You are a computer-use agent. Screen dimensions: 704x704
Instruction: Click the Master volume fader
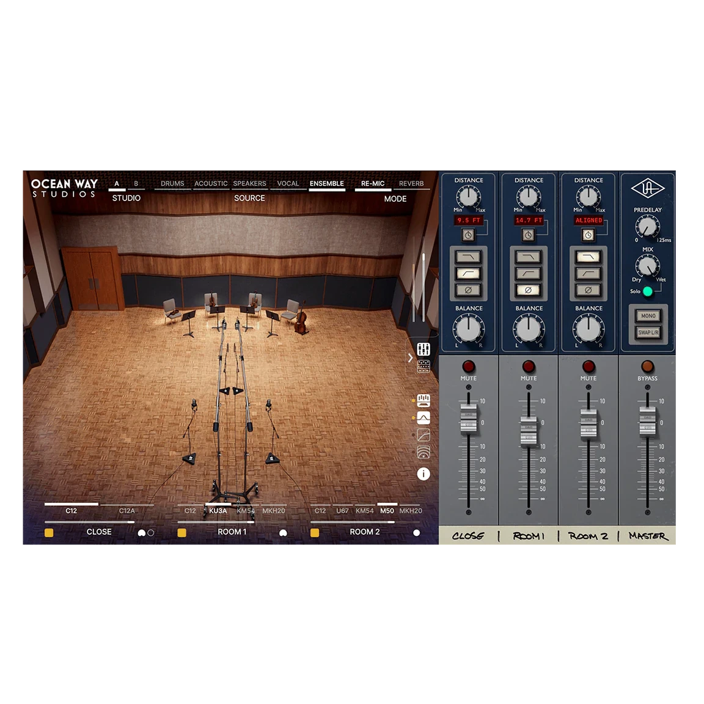tap(647, 420)
